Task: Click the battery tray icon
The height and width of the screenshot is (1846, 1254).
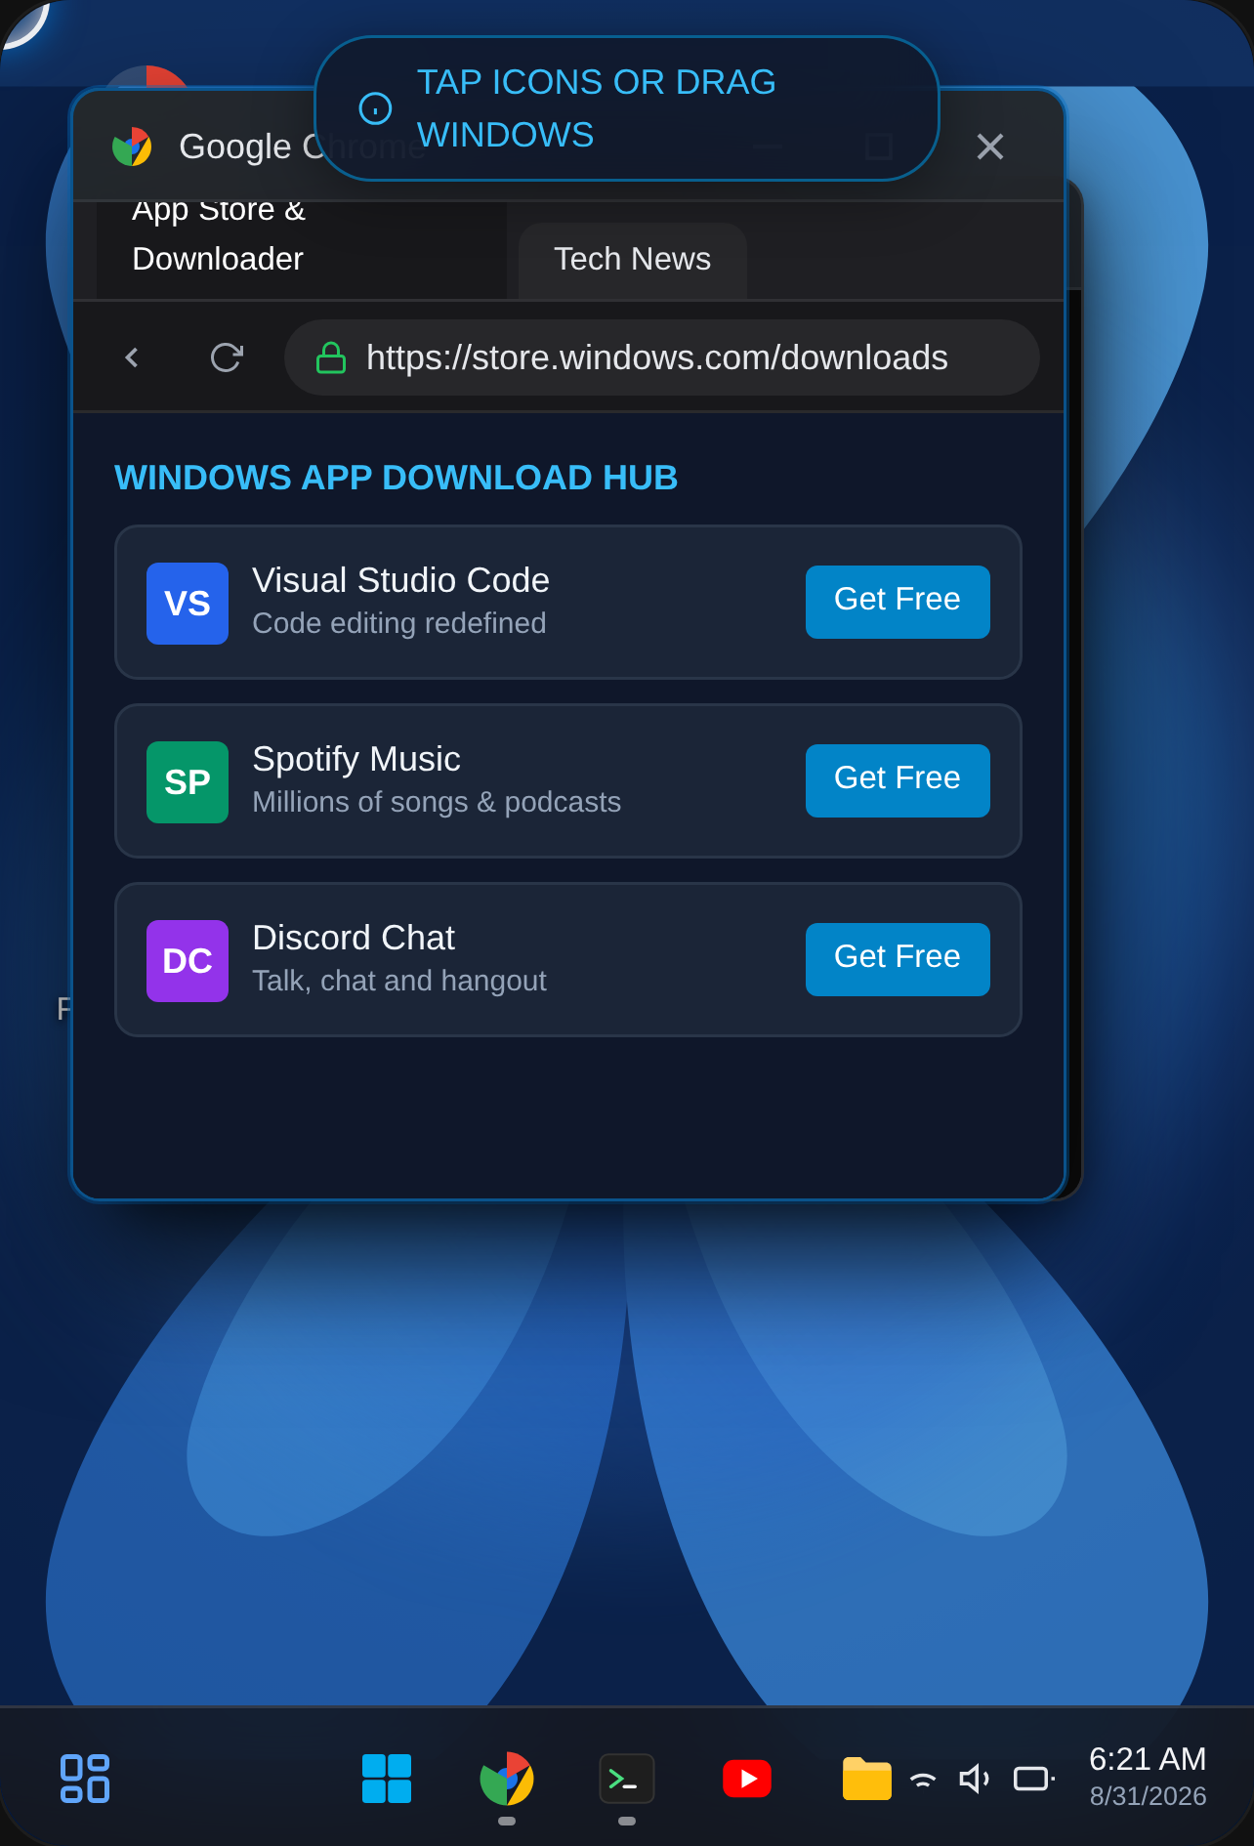Action: coord(1033,1780)
